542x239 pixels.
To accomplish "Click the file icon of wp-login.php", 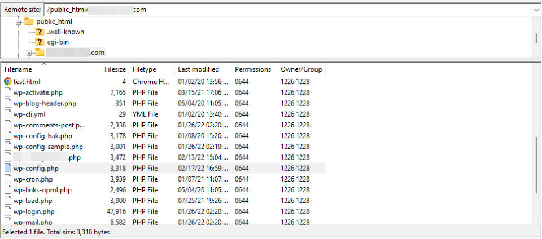I will click(x=8, y=211).
